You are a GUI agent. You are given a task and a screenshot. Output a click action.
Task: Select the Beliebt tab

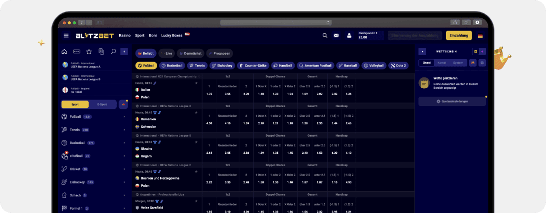(x=146, y=53)
